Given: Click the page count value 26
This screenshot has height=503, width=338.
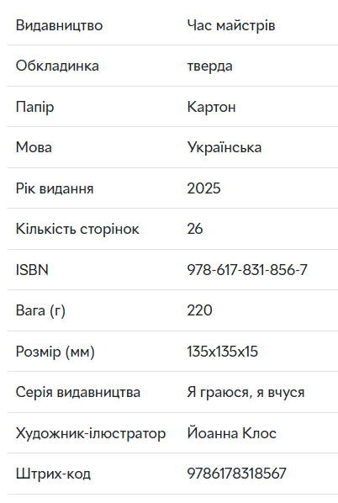Looking at the screenshot, I should tap(195, 229).
